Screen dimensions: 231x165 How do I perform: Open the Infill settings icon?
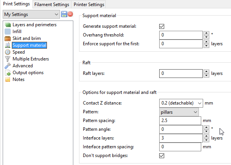[x=8, y=32]
